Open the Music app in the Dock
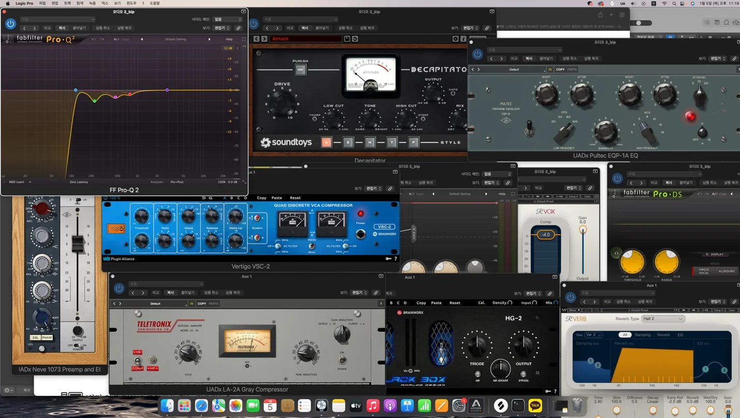The height and width of the screenshot is (418, 740). (373, 406)
